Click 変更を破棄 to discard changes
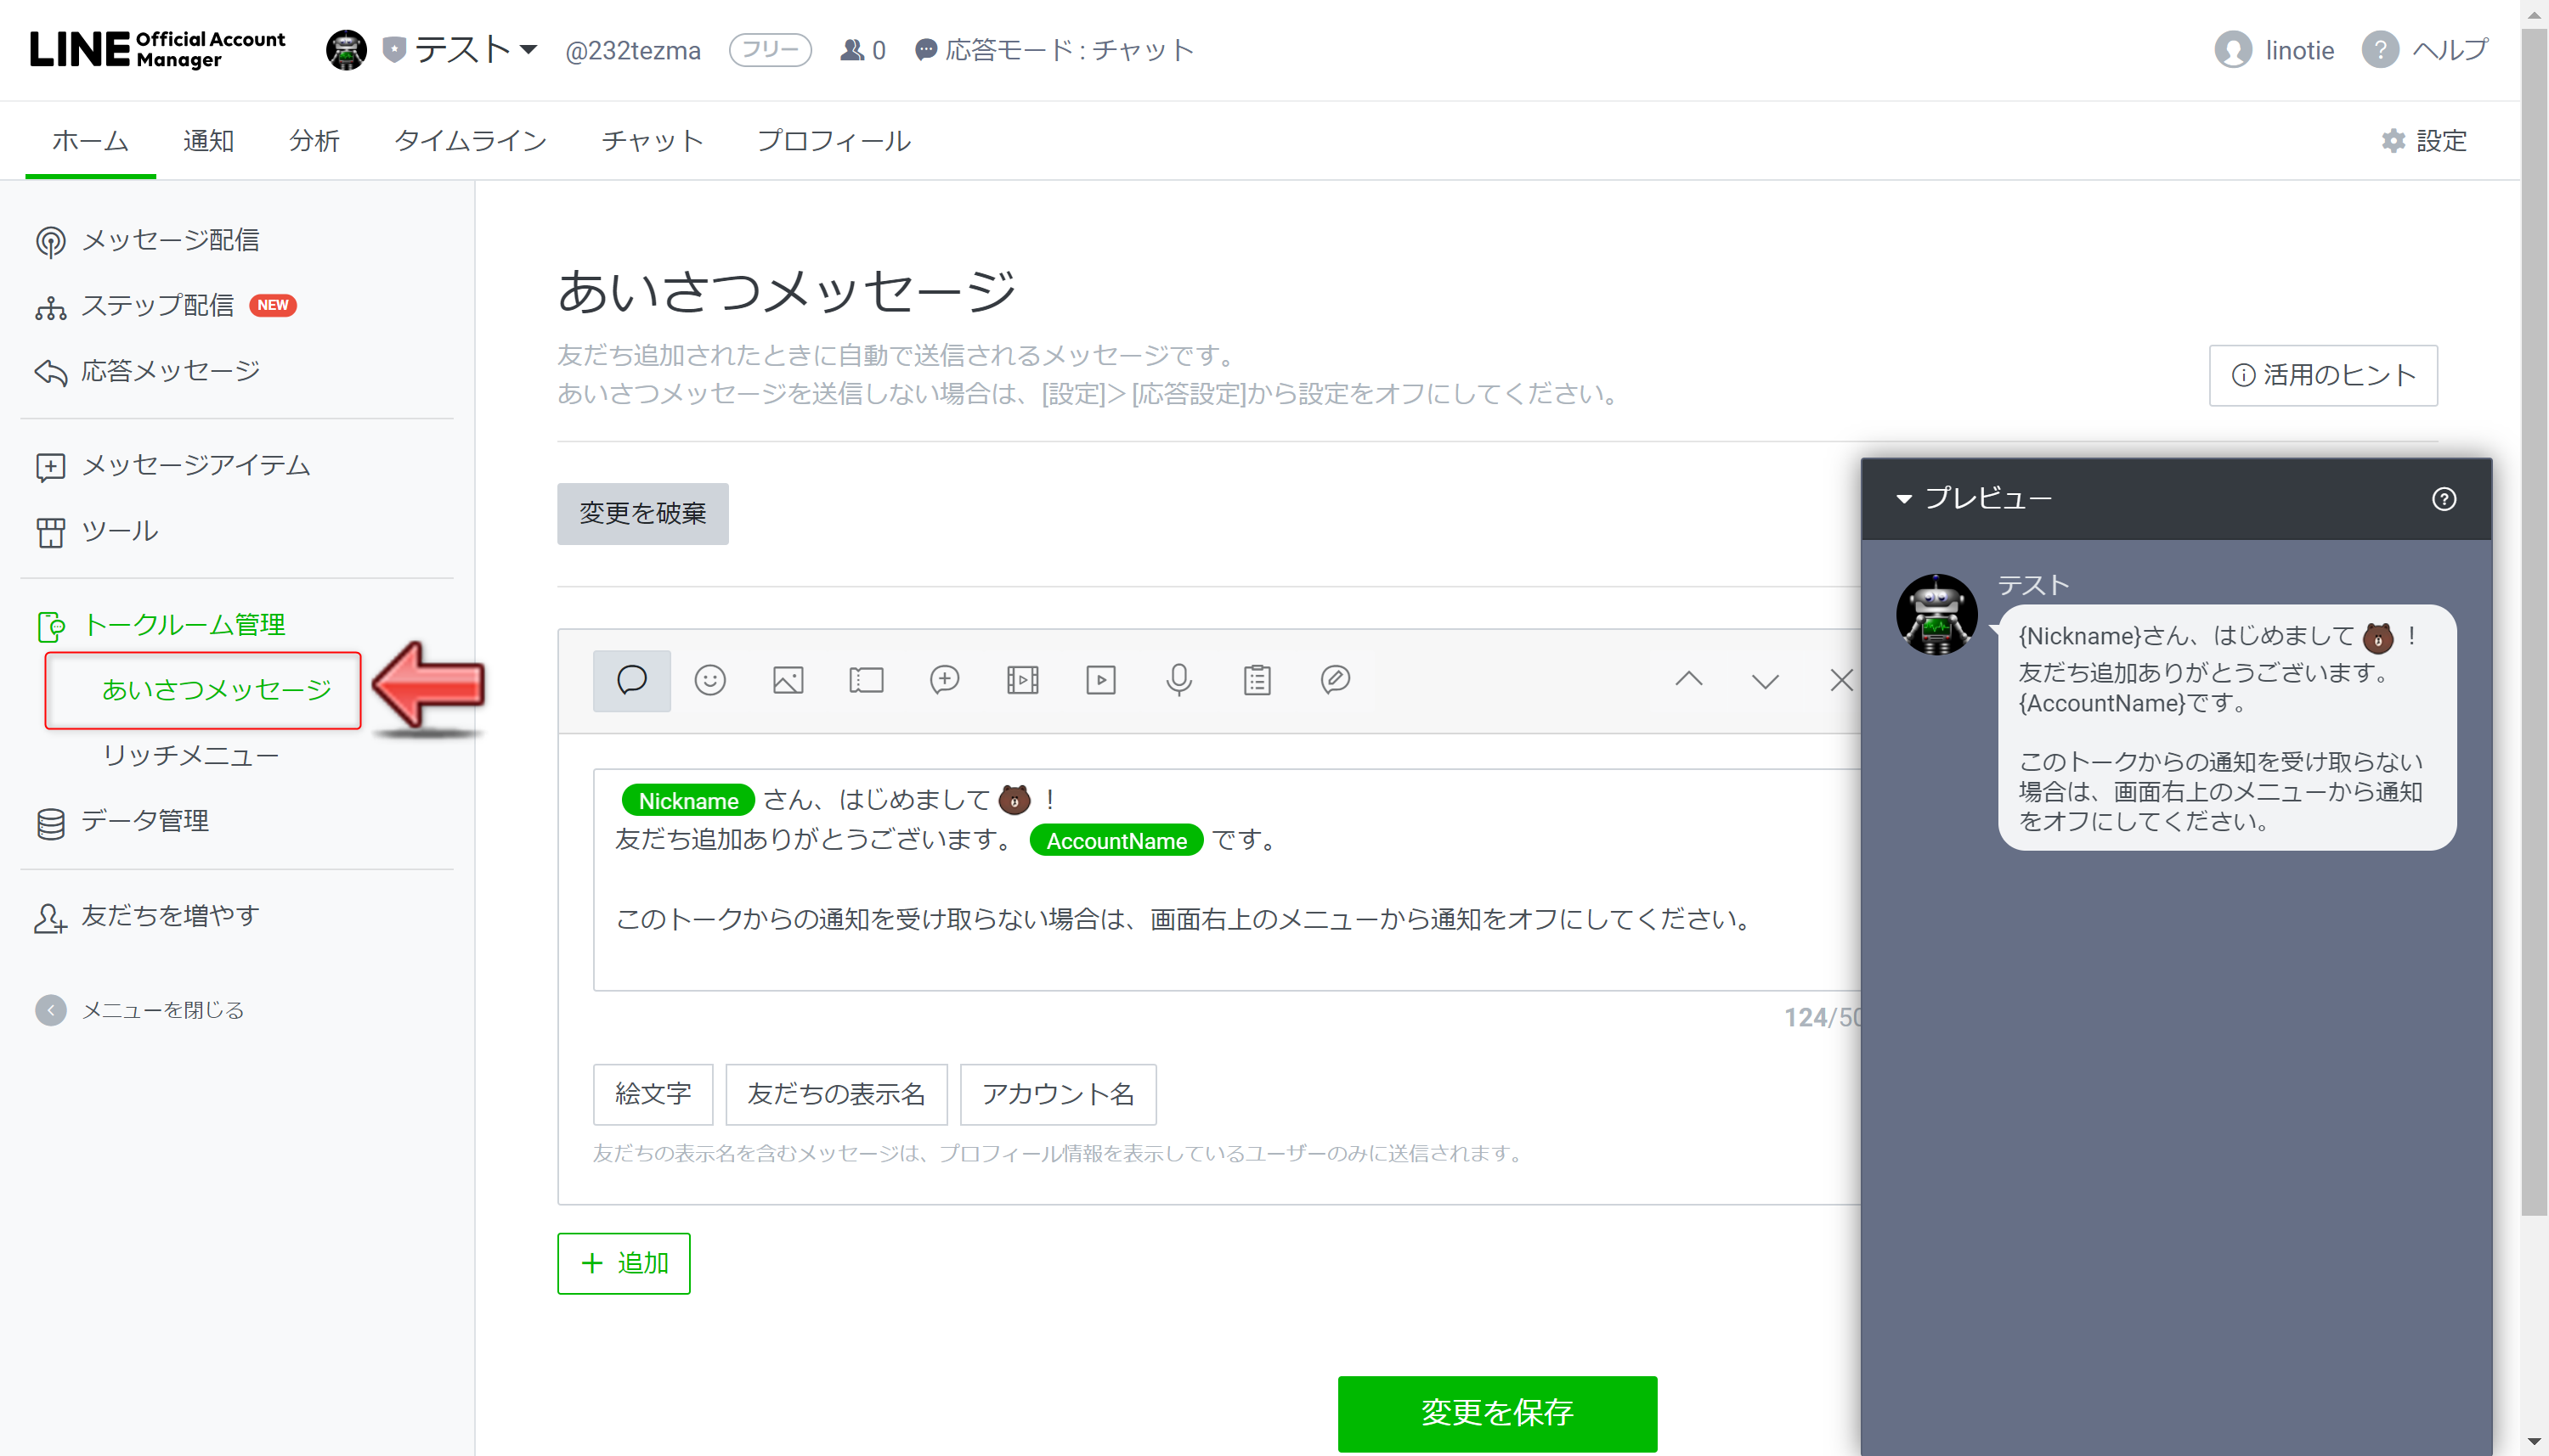2549x1456 pixels. (642, 511)
